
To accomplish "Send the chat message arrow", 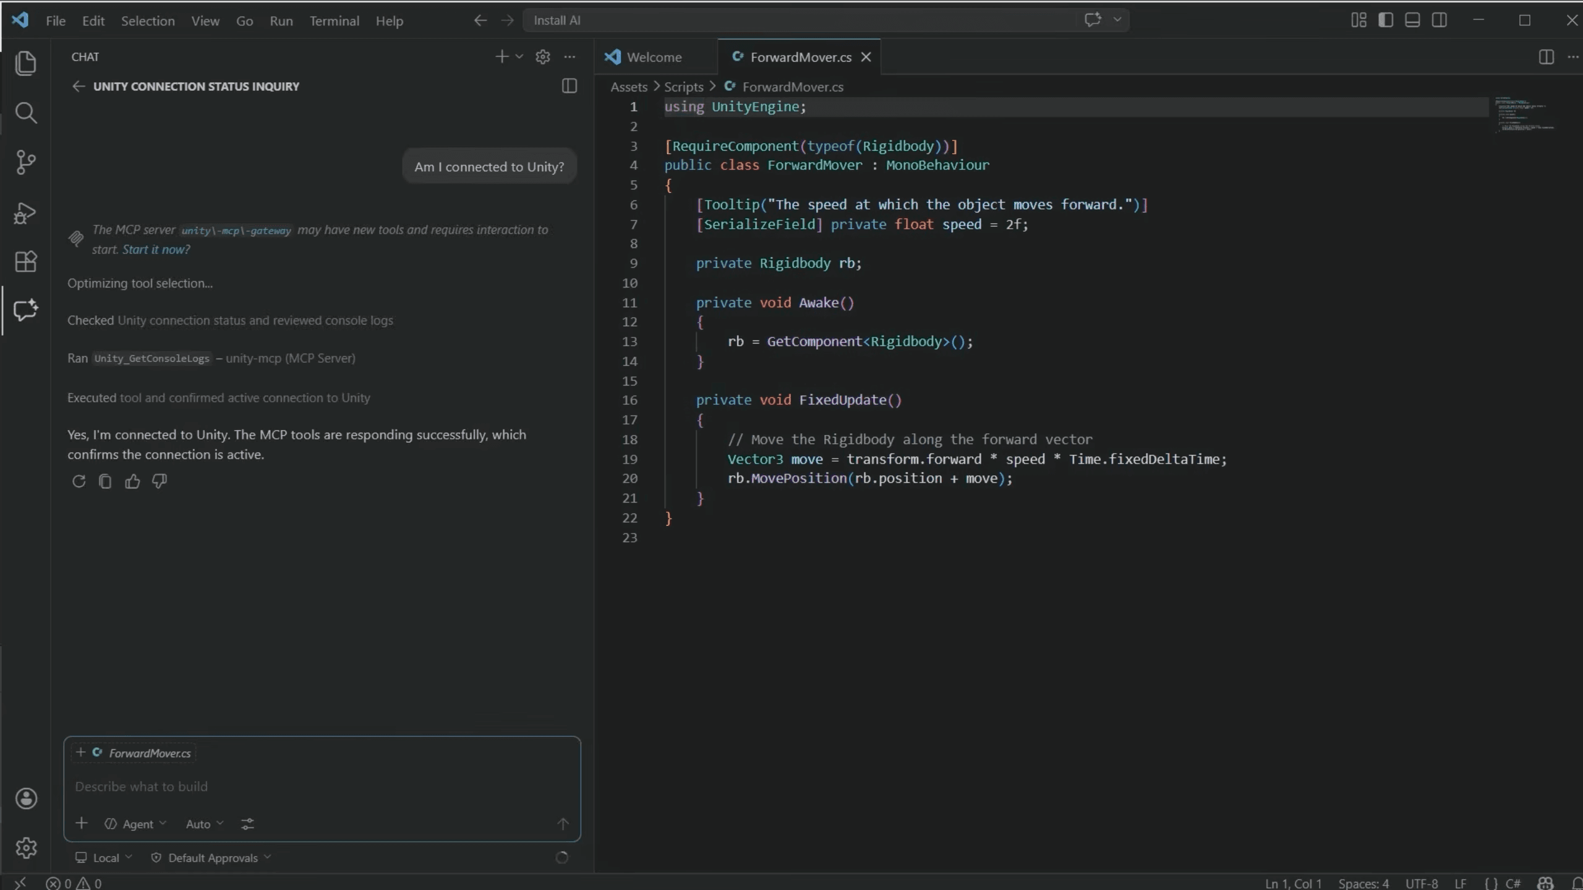I will (563, 824).
